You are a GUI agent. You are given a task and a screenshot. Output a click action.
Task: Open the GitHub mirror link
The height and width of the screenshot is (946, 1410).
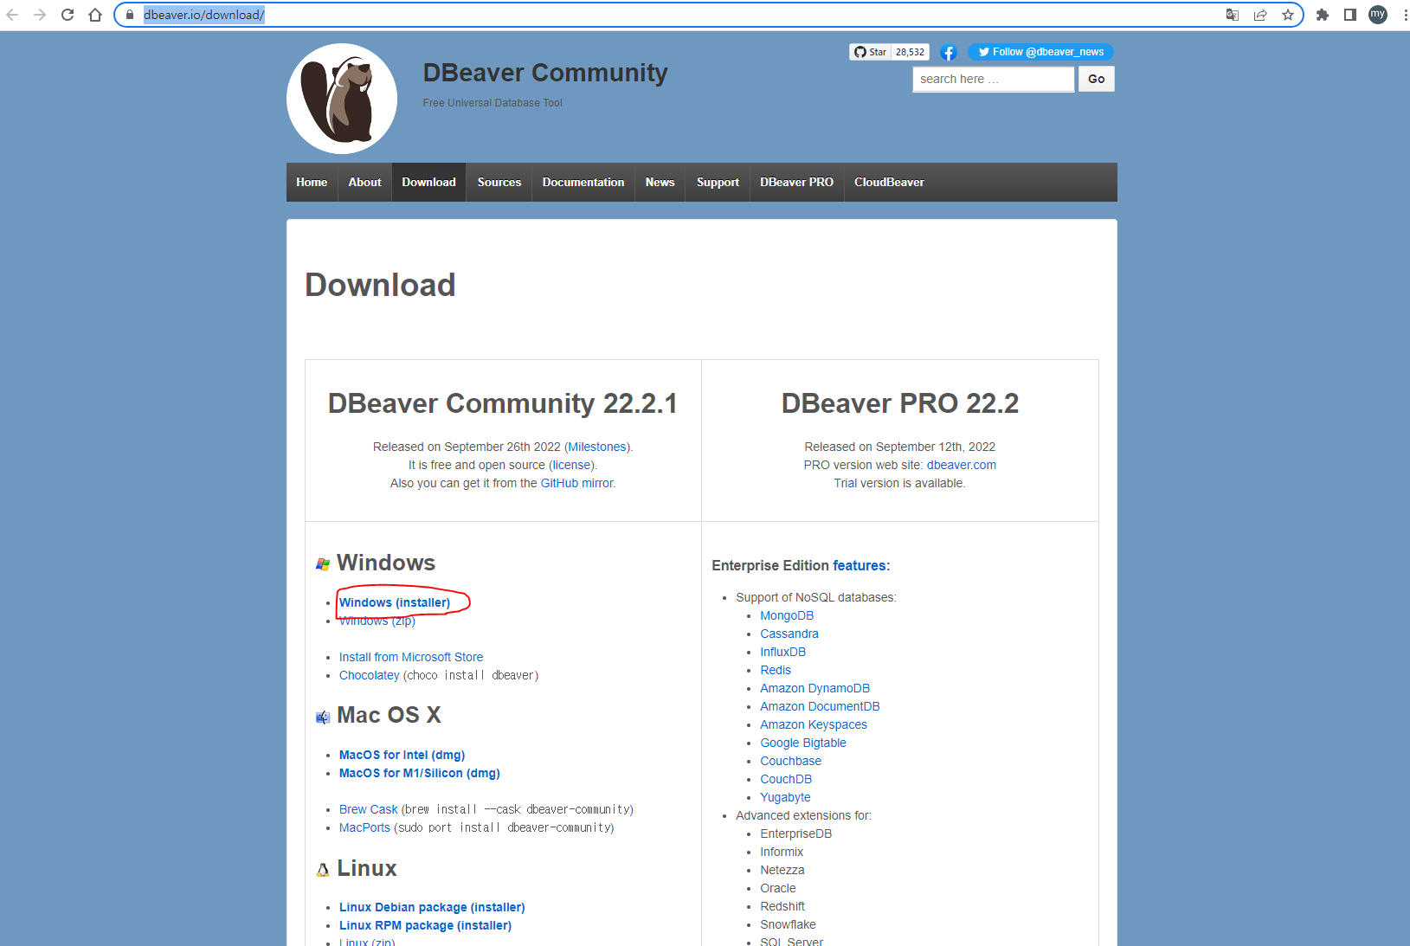point(576,483)
